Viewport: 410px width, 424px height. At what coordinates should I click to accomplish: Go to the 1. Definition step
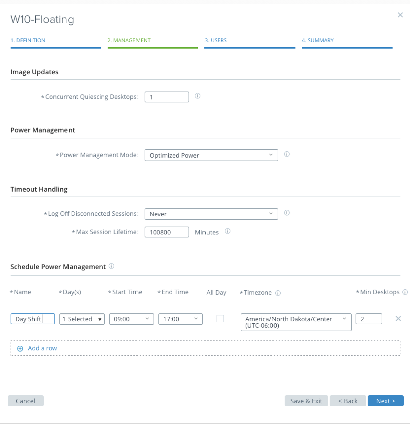[28, 40]
